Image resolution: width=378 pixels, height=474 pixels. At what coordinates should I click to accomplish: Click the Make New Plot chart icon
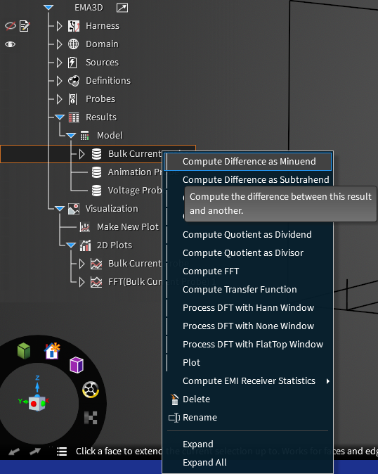pyautogui.click(x=84, y=227)
